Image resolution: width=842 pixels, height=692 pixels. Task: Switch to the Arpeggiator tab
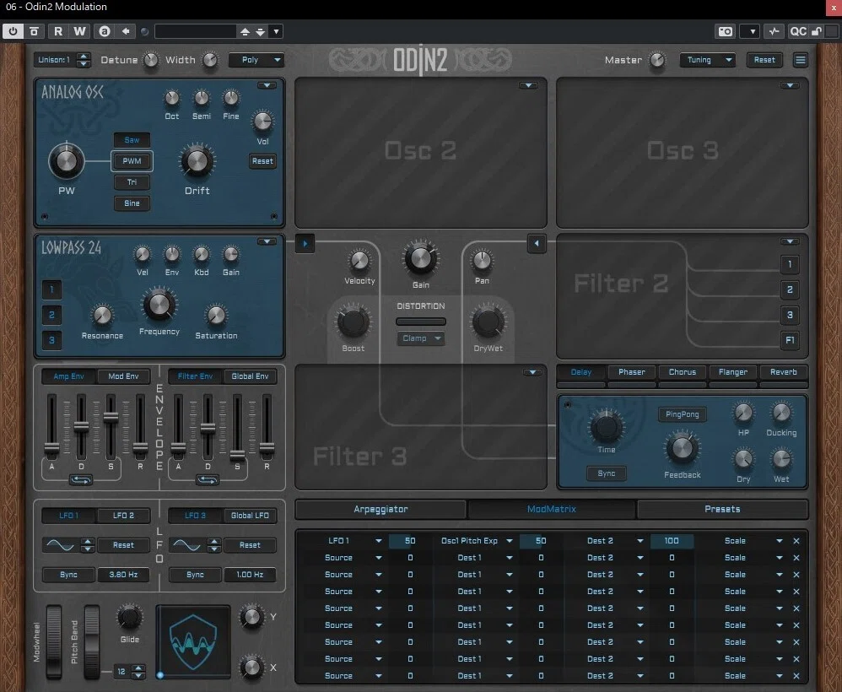coord(381,510)
